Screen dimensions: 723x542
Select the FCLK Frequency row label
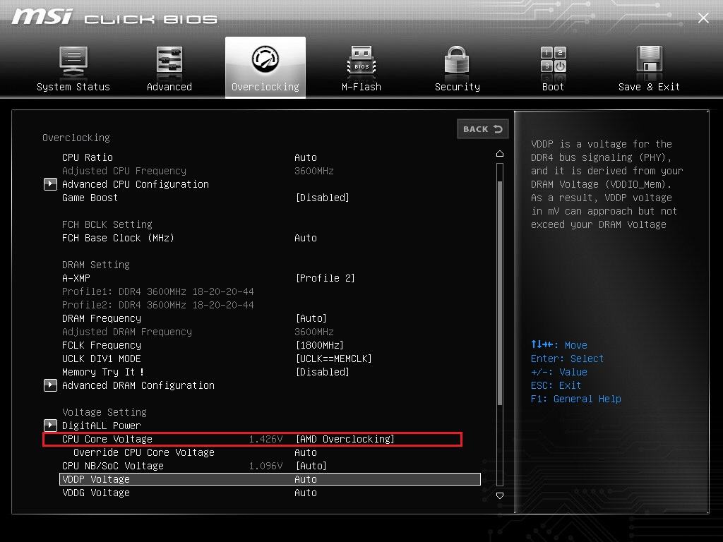coord(102,345)
